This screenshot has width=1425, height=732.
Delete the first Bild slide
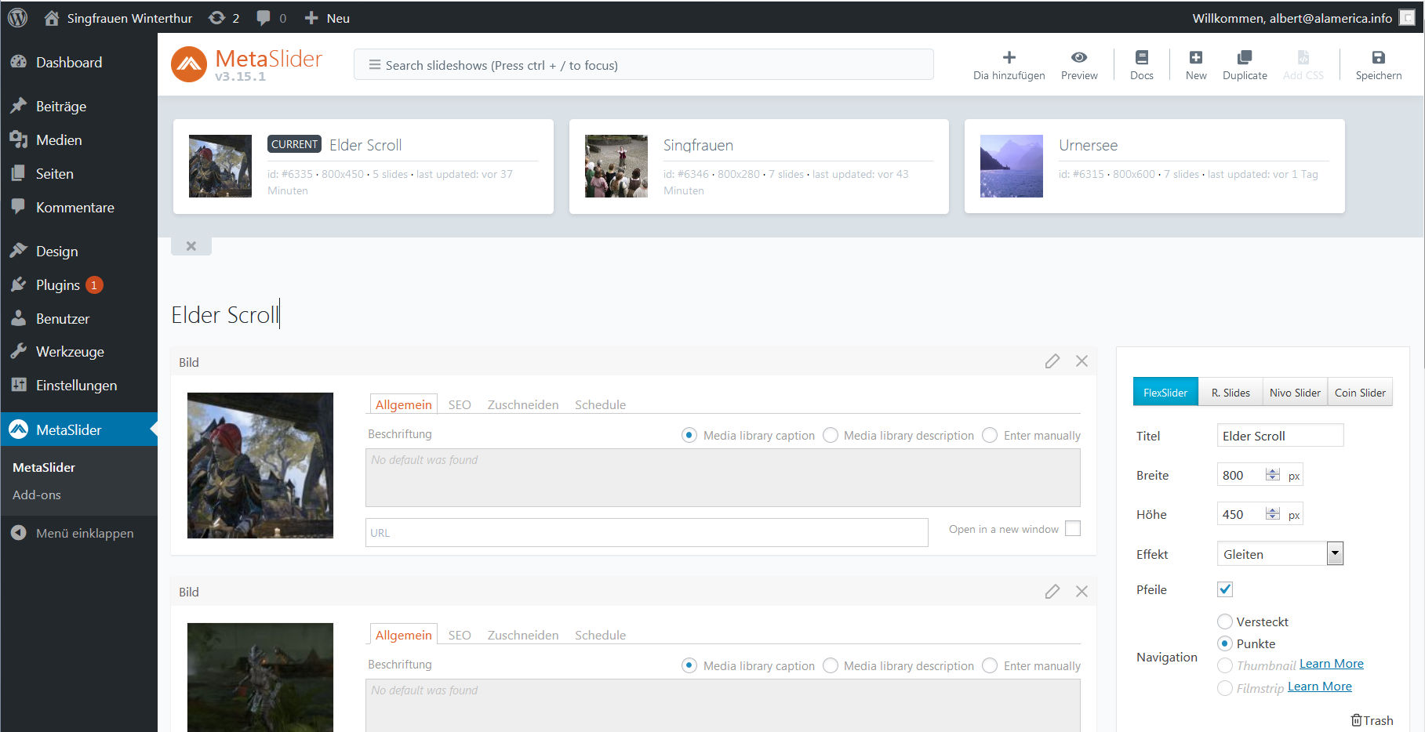point(1081,361)
